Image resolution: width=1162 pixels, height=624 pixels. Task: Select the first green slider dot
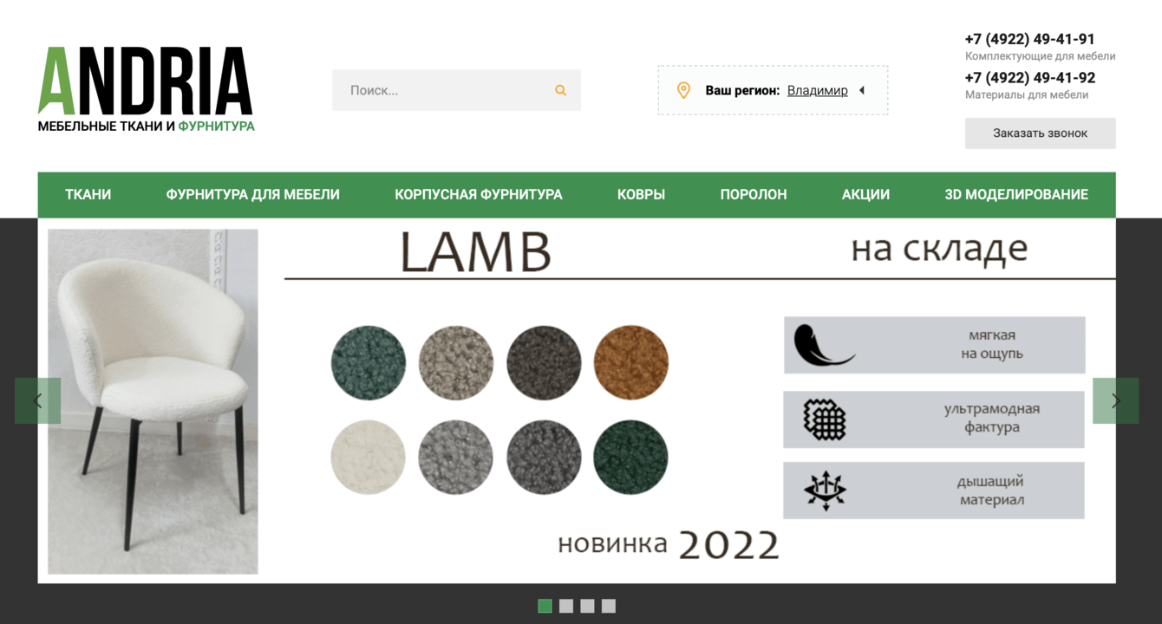[545, 606]
